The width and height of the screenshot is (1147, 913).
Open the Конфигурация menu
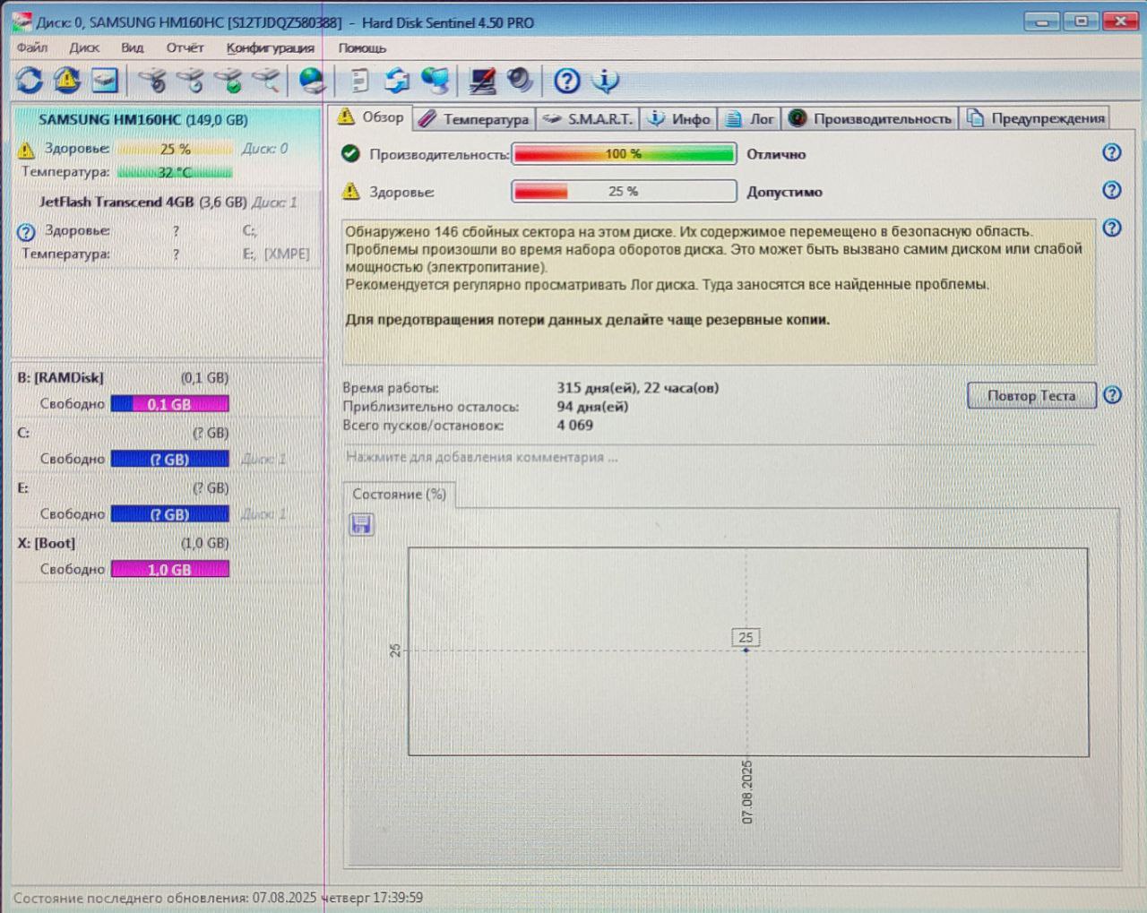point(270,47)
